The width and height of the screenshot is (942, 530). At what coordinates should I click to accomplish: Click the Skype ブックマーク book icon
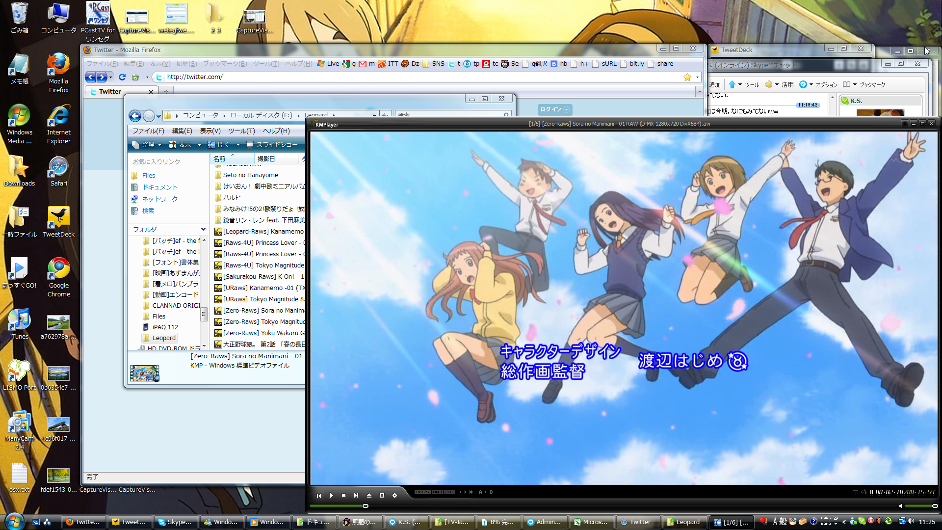point(846,84)
